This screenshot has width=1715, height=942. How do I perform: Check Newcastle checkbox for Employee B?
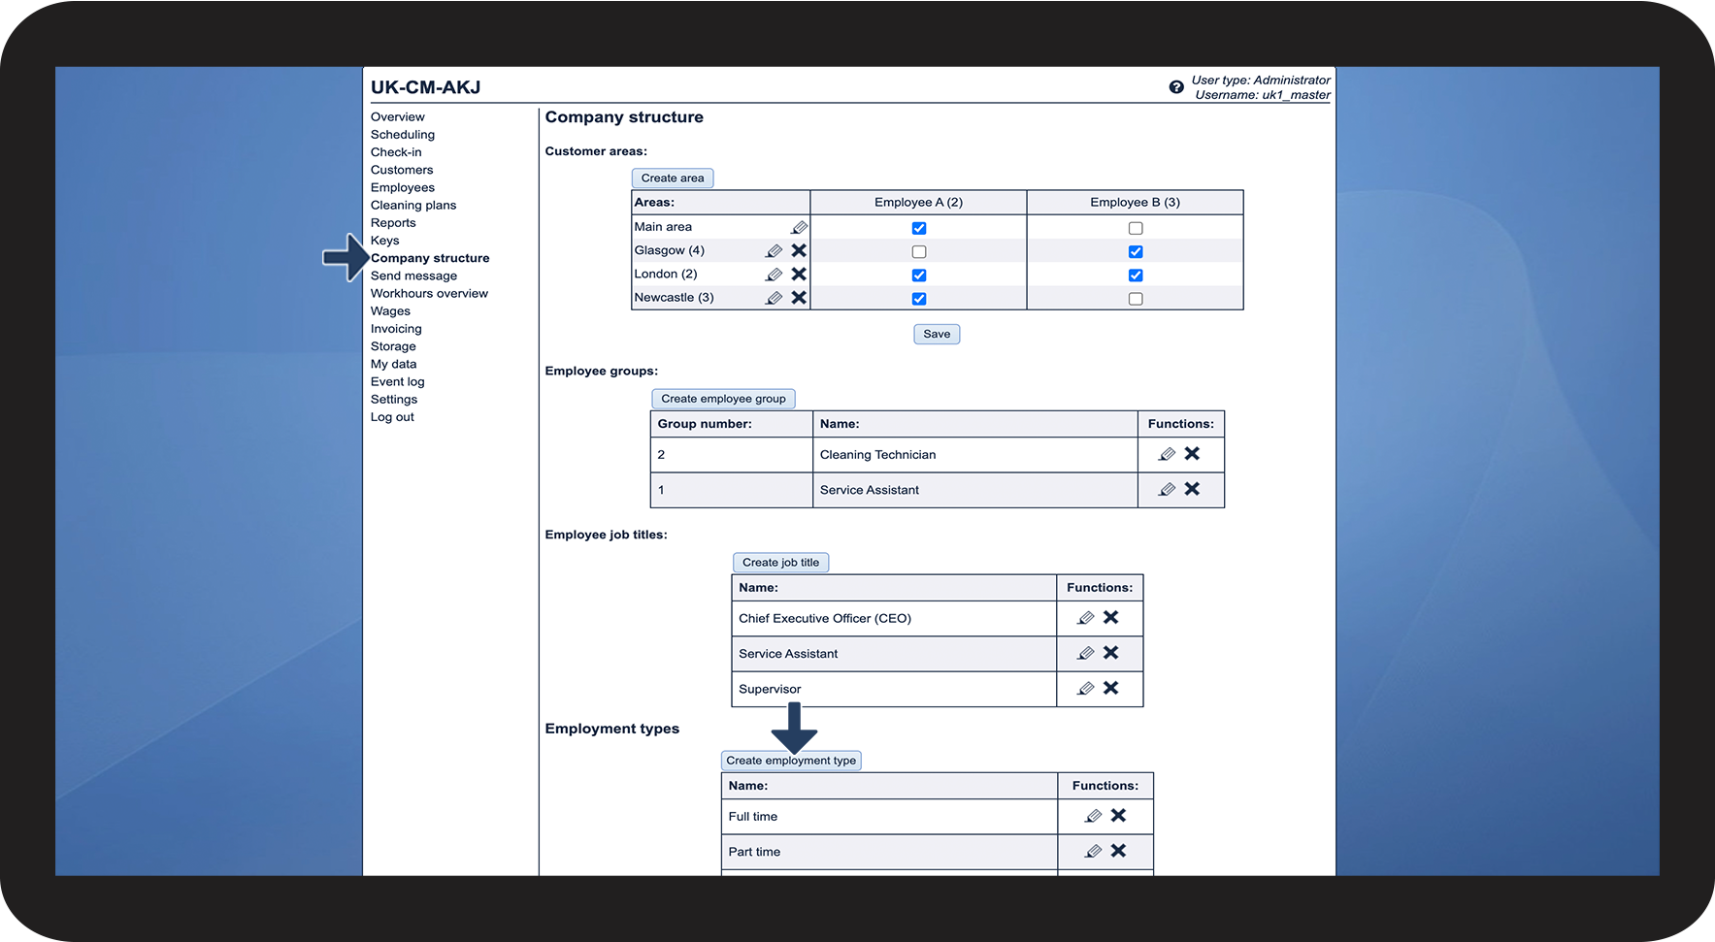click(x=1136, y=299)
